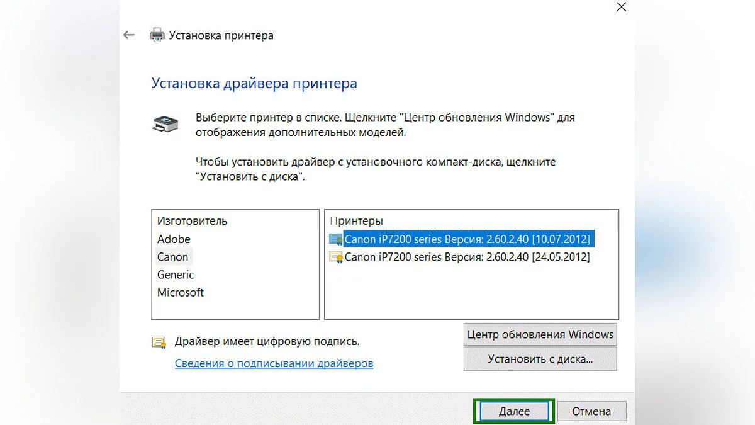Open Центр обновления Windows
Viewport: 755px width, 425px height.
pyautogui.click(x=540, y=334)
